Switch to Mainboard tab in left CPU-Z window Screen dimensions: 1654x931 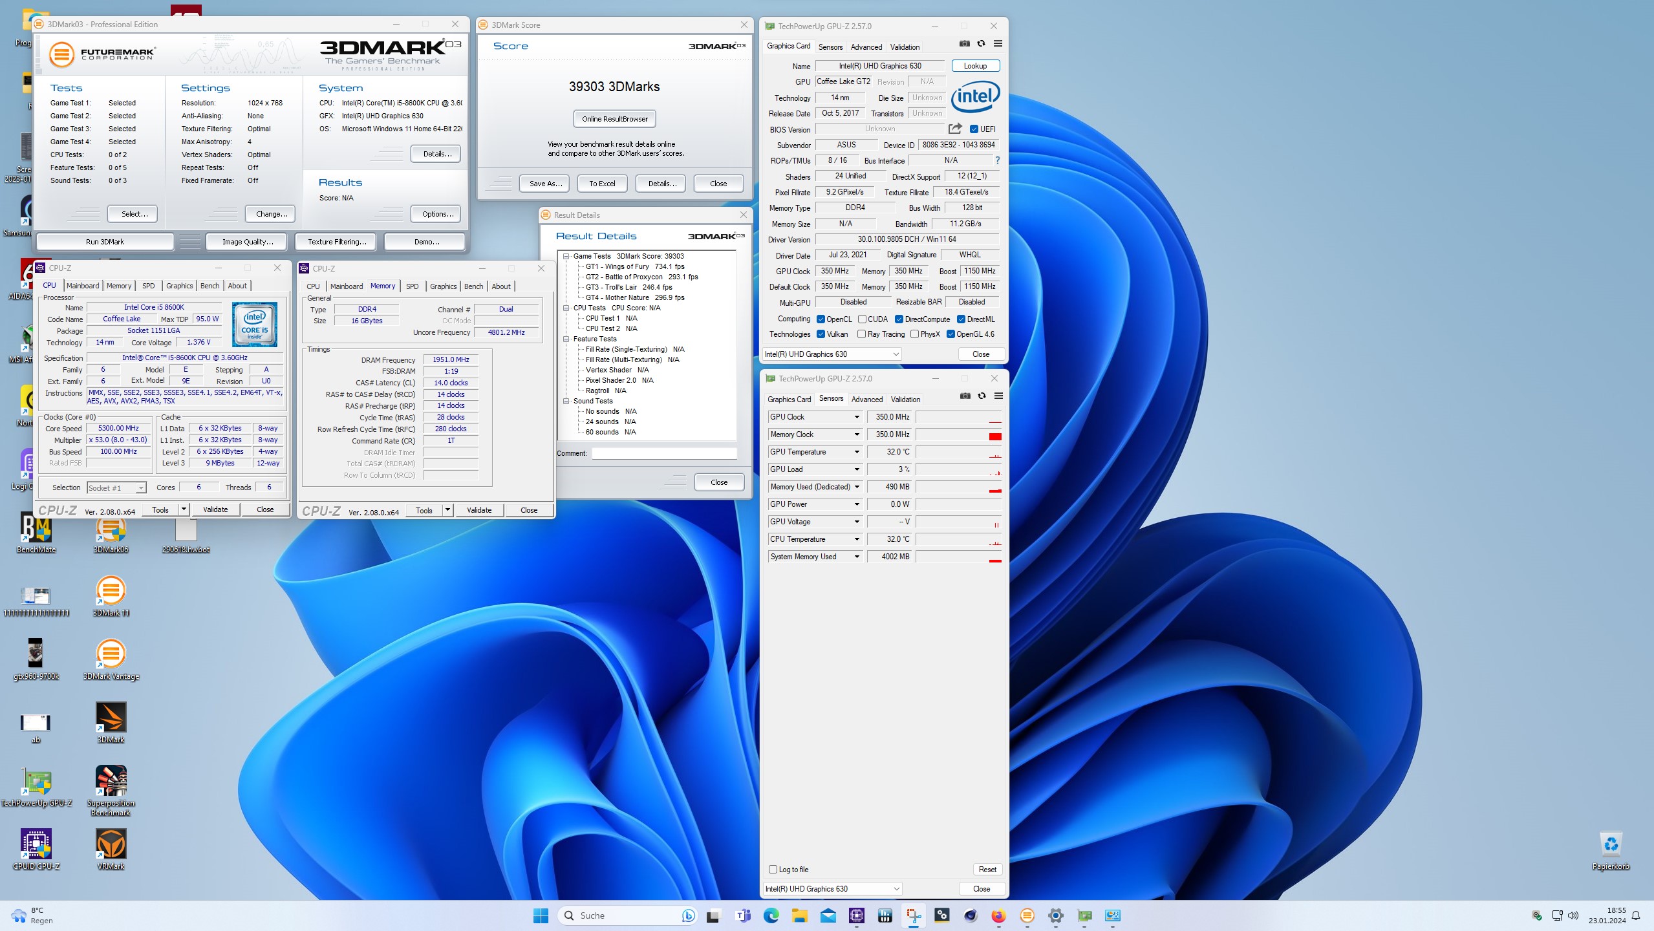pyautogui.click(x=83, y=286)
